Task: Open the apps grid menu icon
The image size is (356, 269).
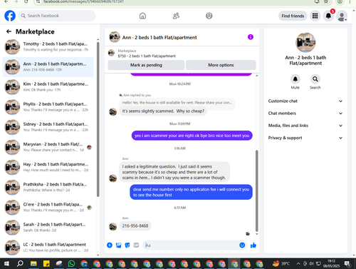Action: [x=315, y=16]
